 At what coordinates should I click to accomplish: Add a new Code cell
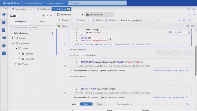click(74, 55)
